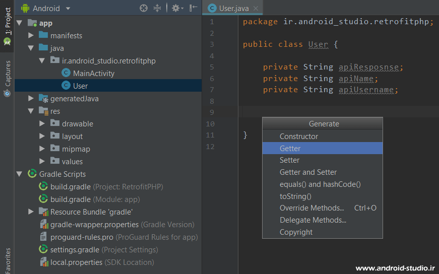
Task: Choose Getter from the Generate menu
Action: (x=323, y=149)
